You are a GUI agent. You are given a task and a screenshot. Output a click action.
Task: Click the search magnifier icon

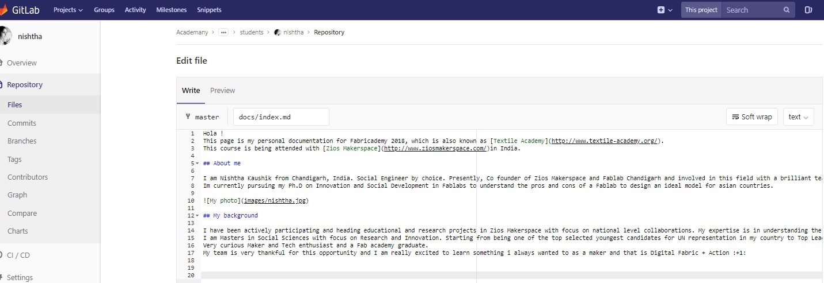coord(787,10)
